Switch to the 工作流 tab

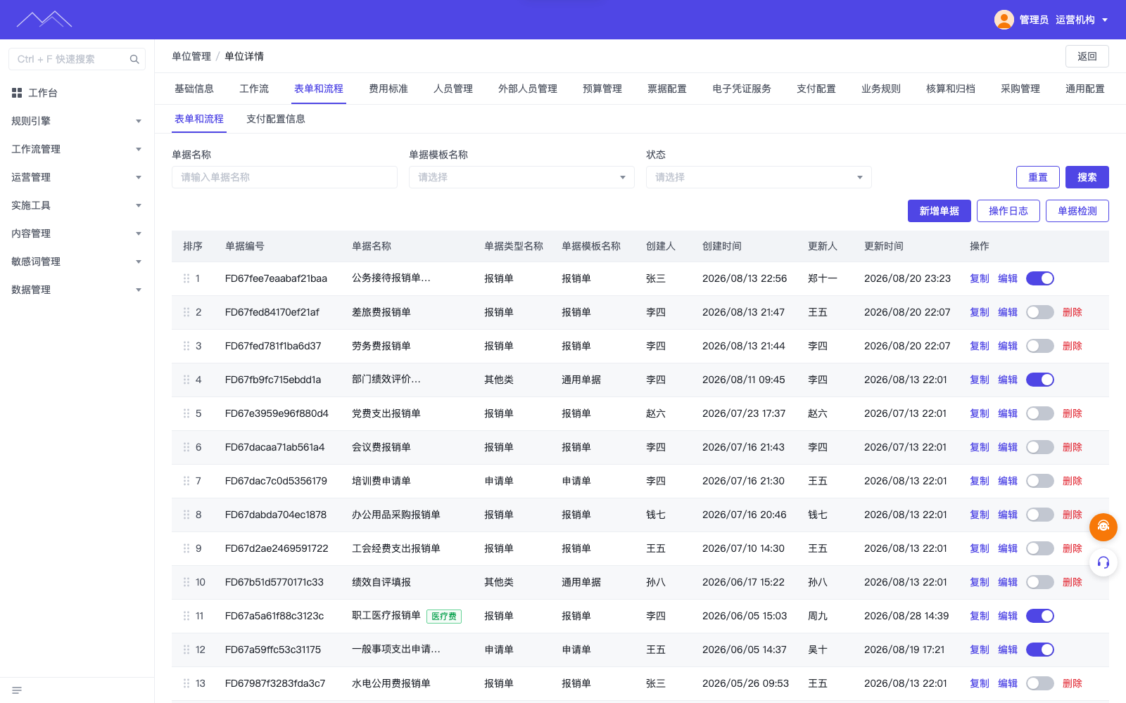(254, 89)
